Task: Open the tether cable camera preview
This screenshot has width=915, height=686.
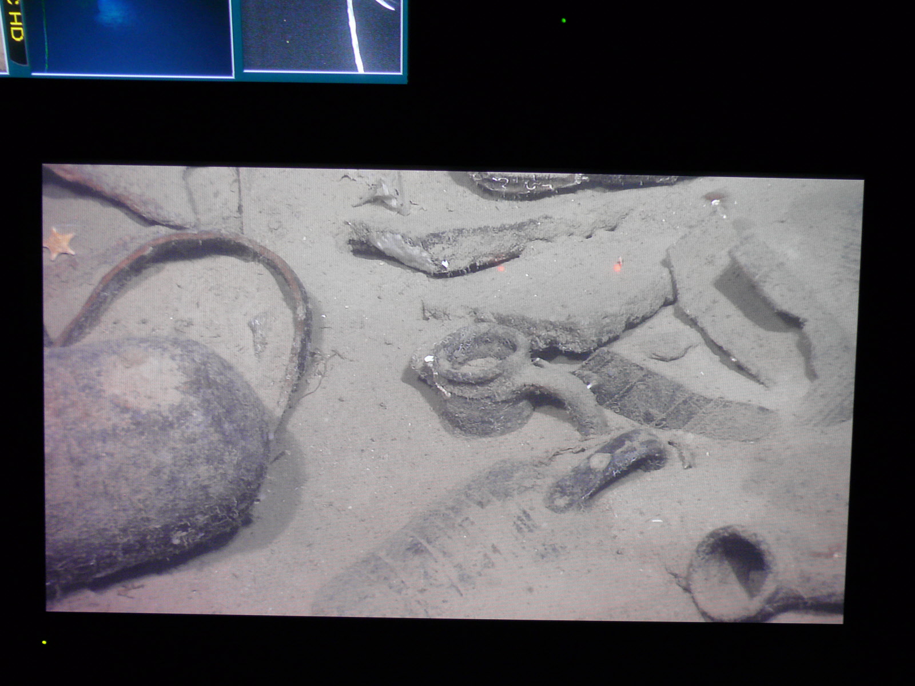Action: [322, 36]
